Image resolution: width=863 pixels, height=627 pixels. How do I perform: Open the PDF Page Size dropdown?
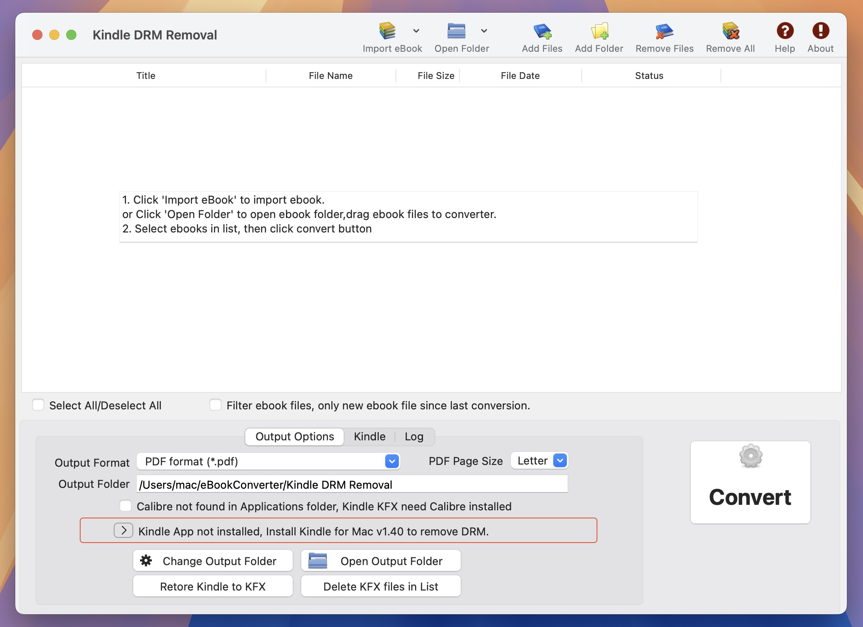point(560,460)
